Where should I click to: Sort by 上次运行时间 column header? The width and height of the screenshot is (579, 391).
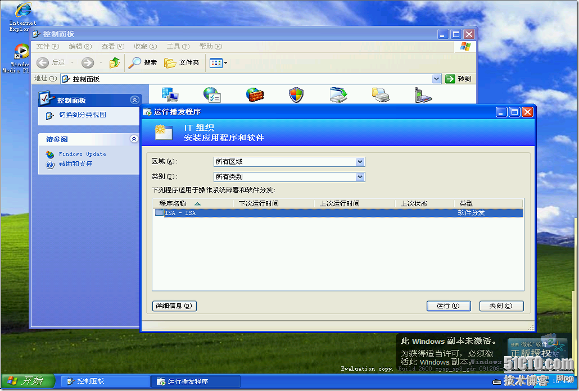(355, 203)
